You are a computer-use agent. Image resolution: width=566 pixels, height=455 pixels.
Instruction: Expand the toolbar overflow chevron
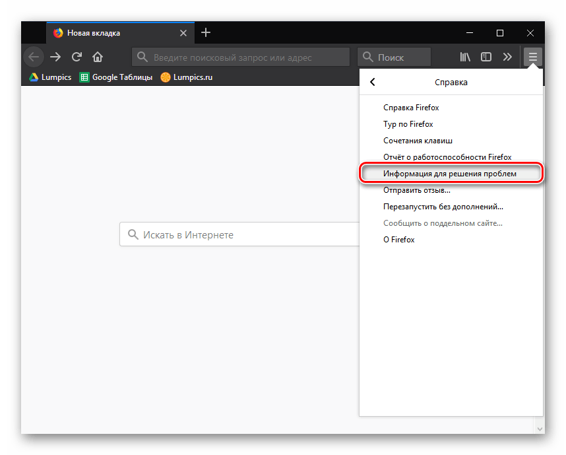pyautogui.click(x=507, y=57)
